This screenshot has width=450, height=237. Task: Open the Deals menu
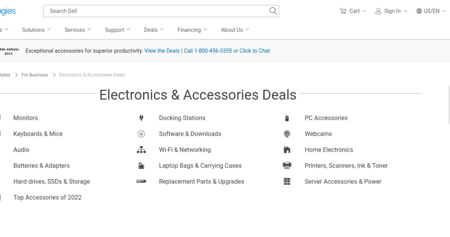tap(154, 30)
